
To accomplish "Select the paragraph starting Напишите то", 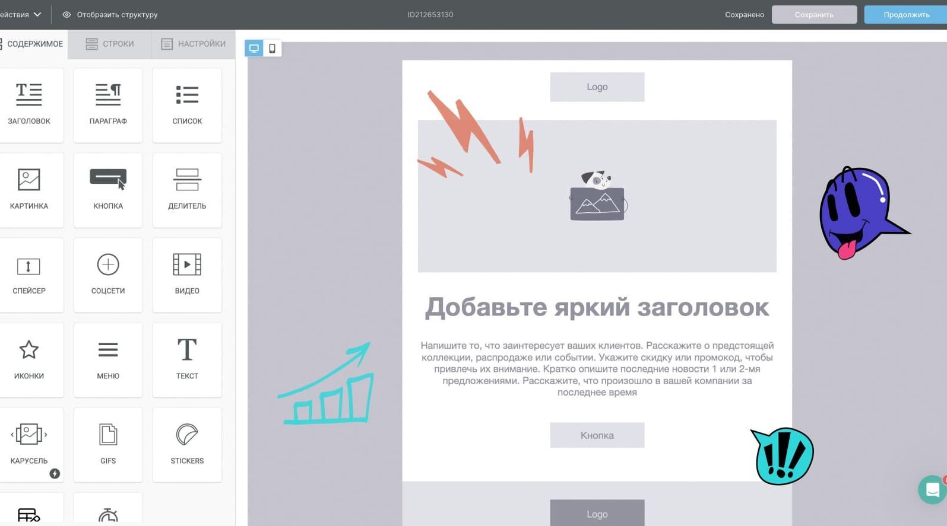I will coord(597,369).
